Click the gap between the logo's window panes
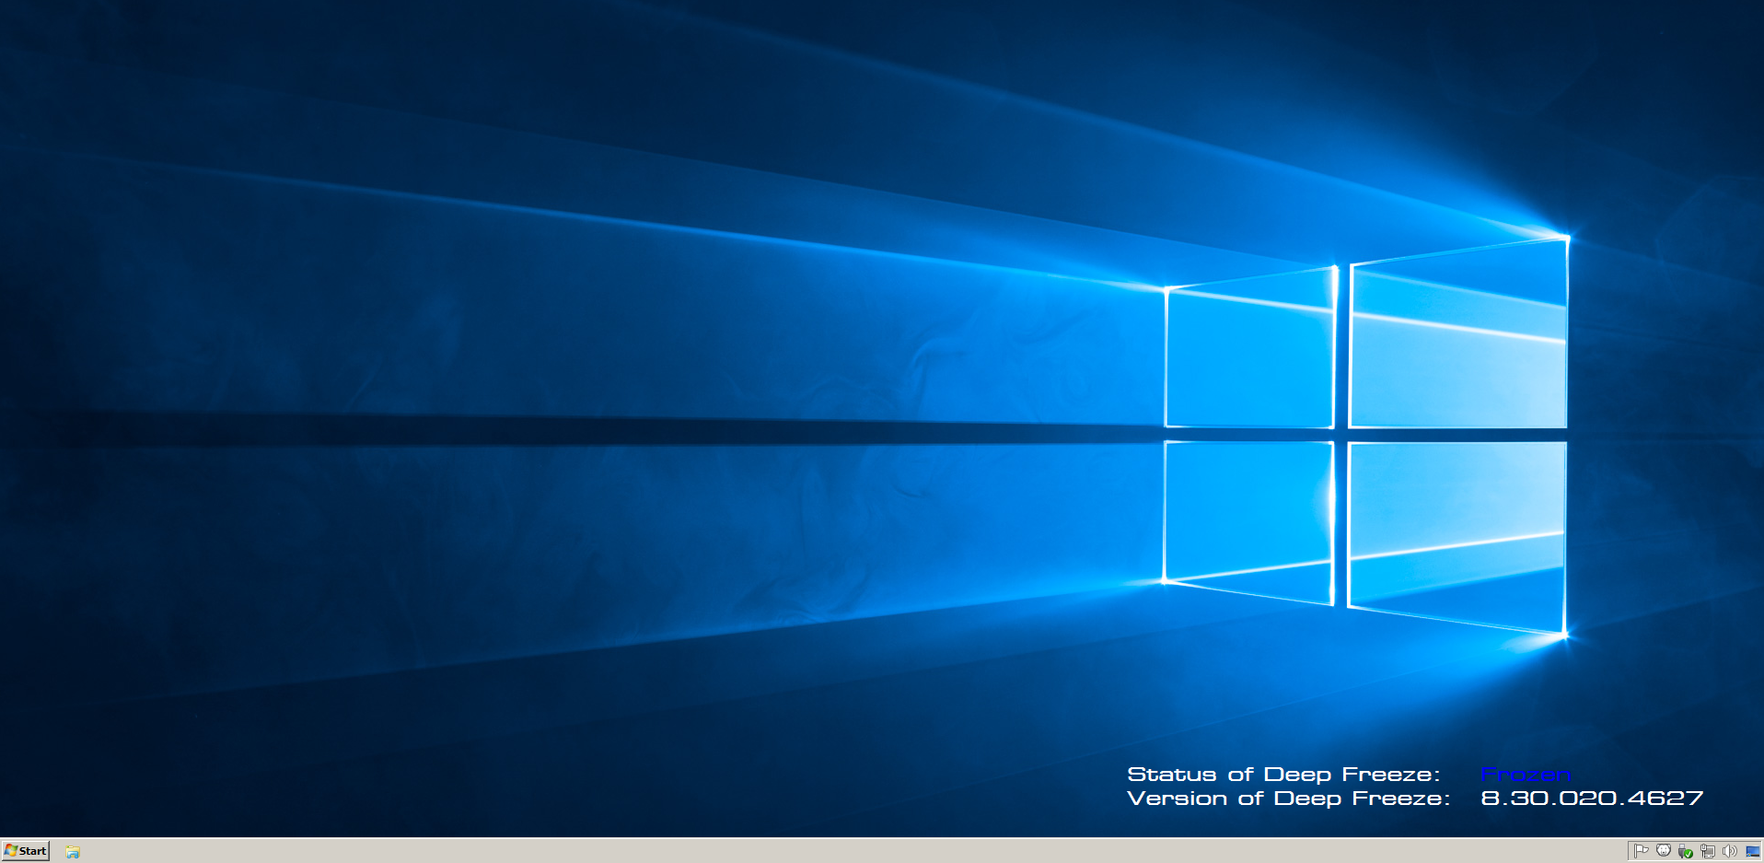 coord(1341,435)
